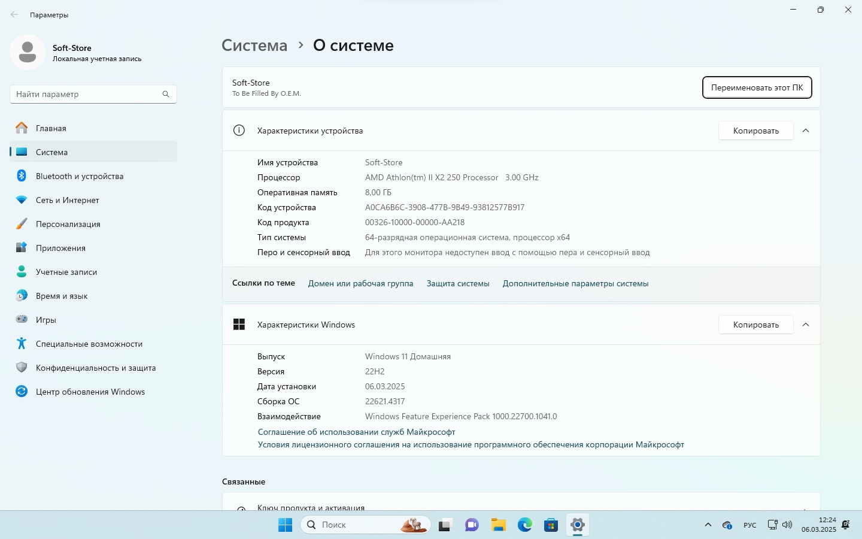Collapse the Характеристики Windows section chevron
The width and height of the screenshot is (862, 539).
(x=806, y=325)
